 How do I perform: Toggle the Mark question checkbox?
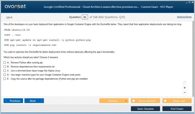coord(4,17)
